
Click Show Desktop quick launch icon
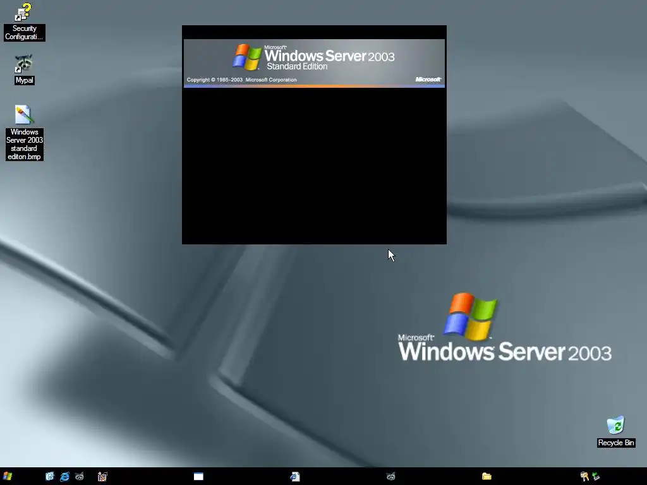[50, 476]
